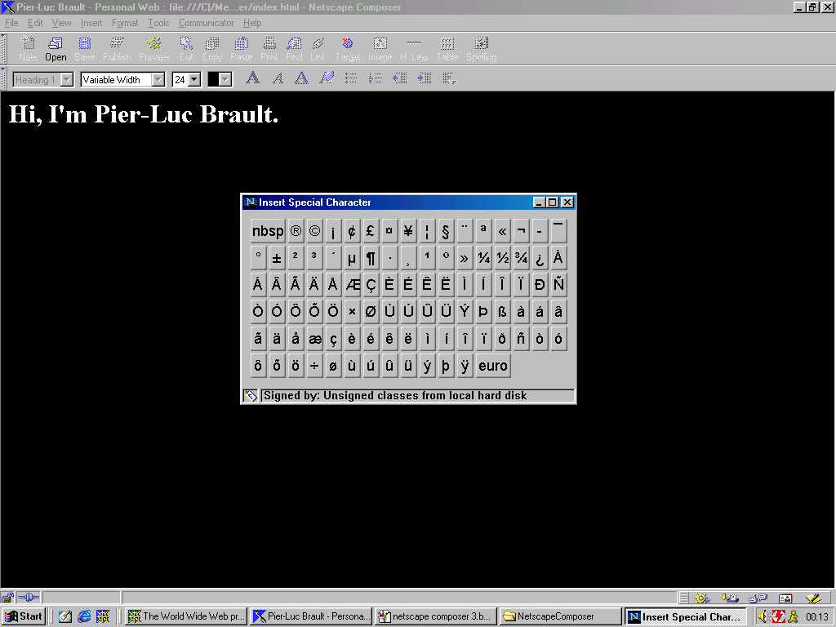
Task: Click the H. Line toolbar icon
Action: pos(414,49)
